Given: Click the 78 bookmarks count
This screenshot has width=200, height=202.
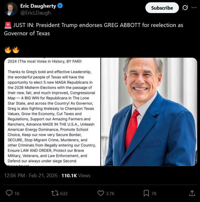Looking at the screenshot, I should pos(154,194).
